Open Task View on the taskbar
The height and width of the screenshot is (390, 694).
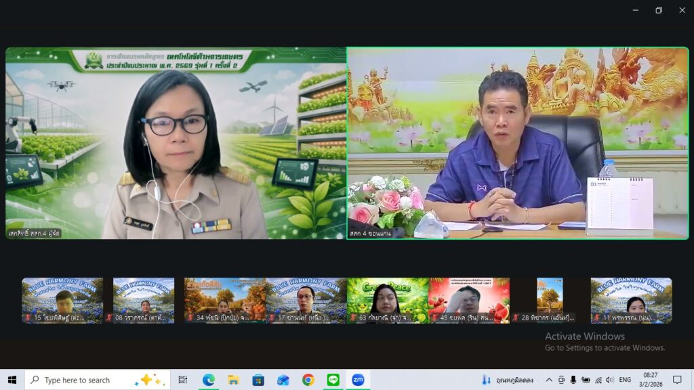tap(183, 380)
